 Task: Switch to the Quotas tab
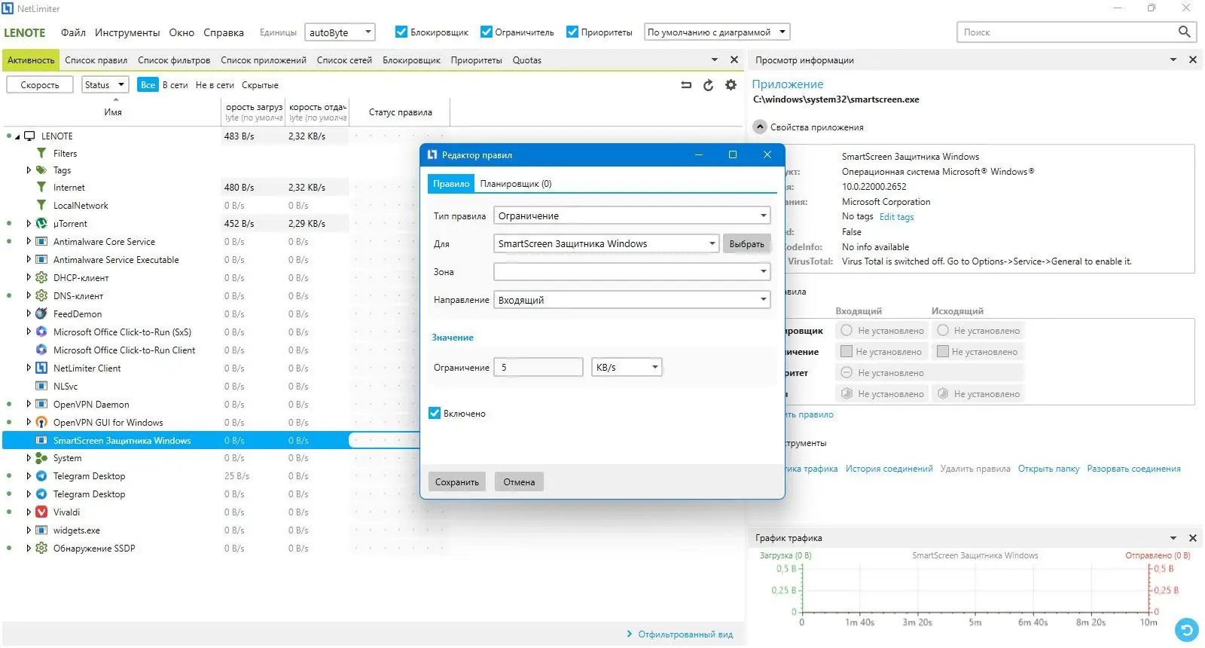tap(527, 60)
